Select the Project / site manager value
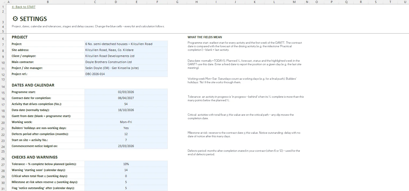This screenshot has height=191, width=409. click(126, 68)
